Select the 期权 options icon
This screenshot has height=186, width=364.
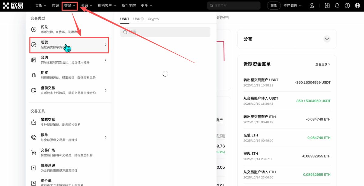[34, 75]
